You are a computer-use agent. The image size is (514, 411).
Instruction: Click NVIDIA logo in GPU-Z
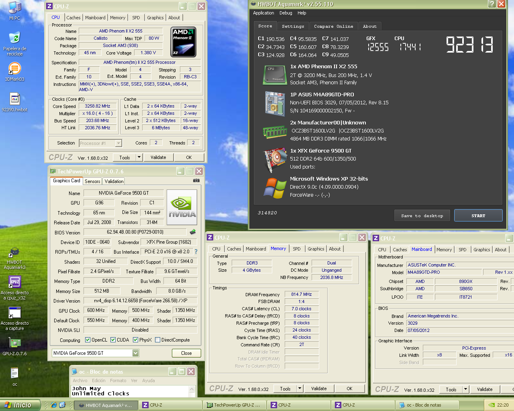pos(182,208)
